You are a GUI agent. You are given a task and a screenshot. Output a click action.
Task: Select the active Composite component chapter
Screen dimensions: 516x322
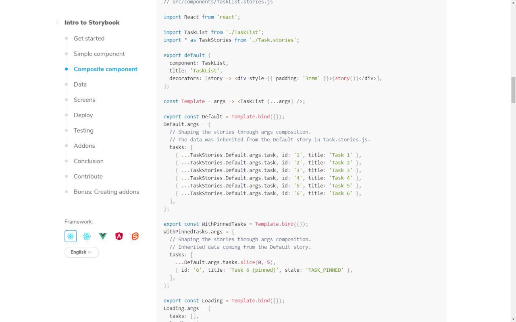(x=105, y=69)
